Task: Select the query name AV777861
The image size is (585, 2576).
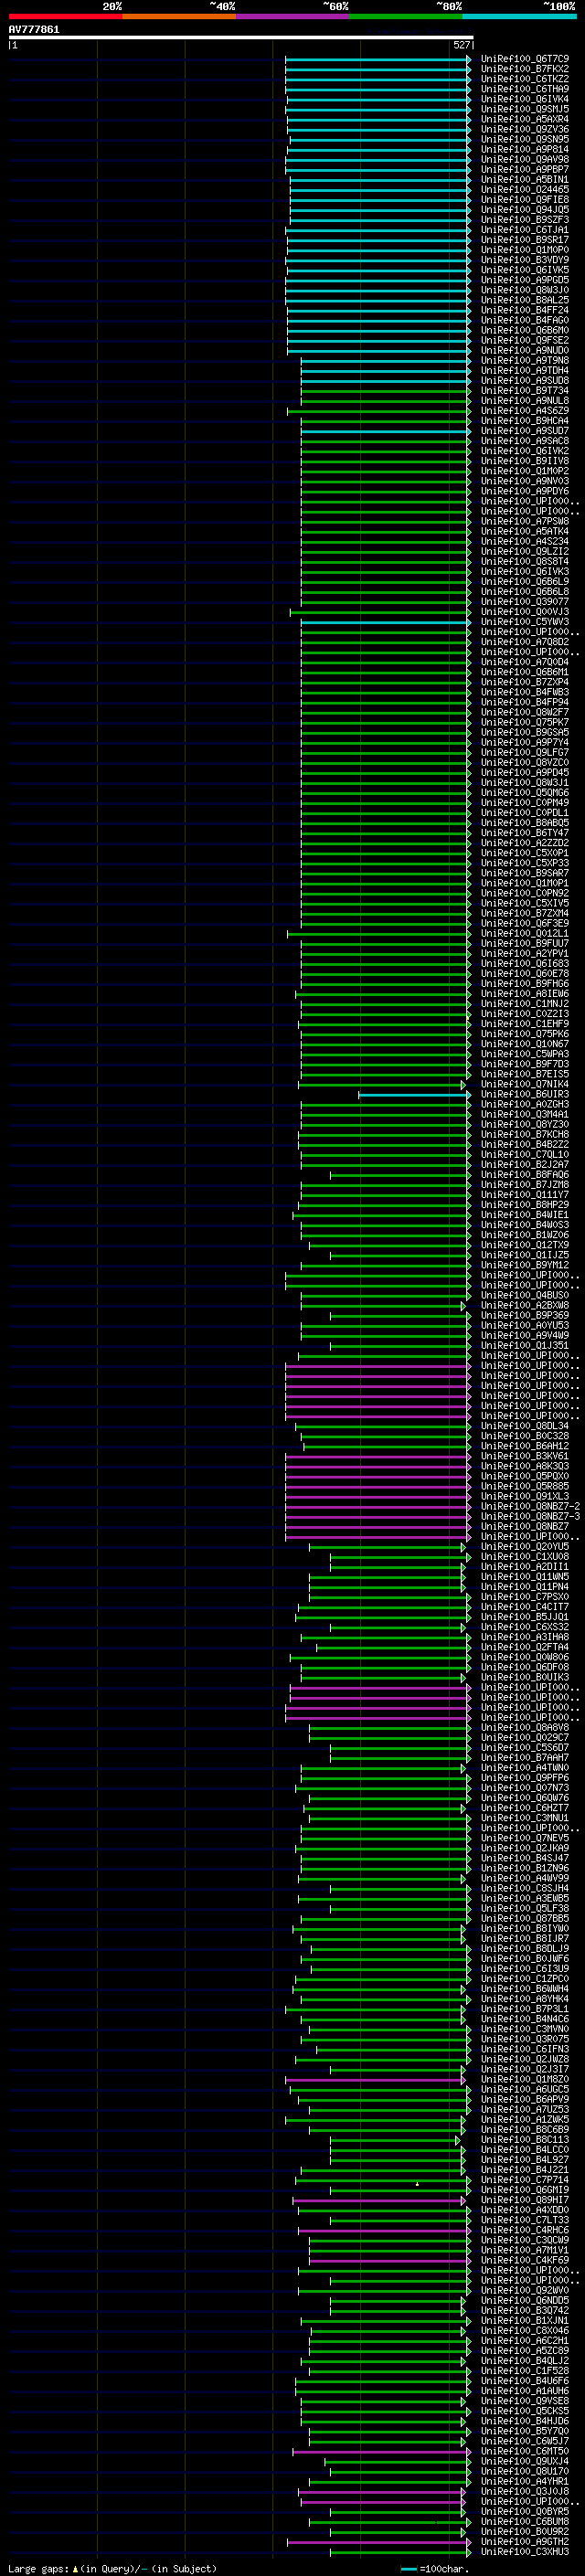Action: (x=34, y=29)
